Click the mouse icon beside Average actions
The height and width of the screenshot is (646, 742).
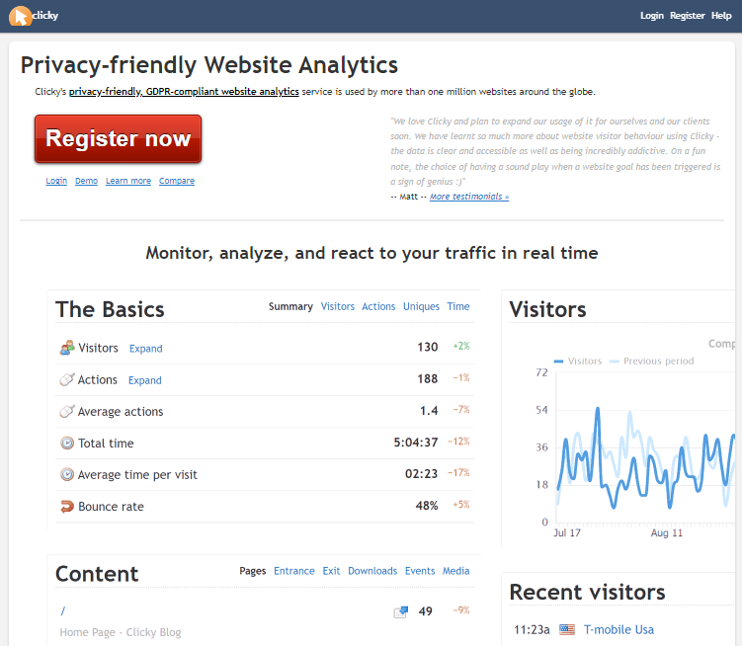point(67,411)
